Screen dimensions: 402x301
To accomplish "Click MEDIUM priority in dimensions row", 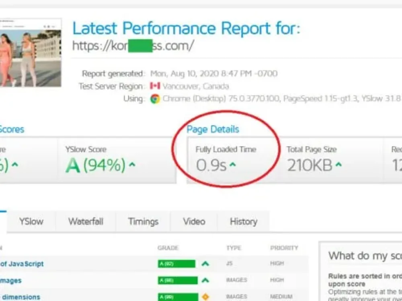I will click(x=281, y=297).
